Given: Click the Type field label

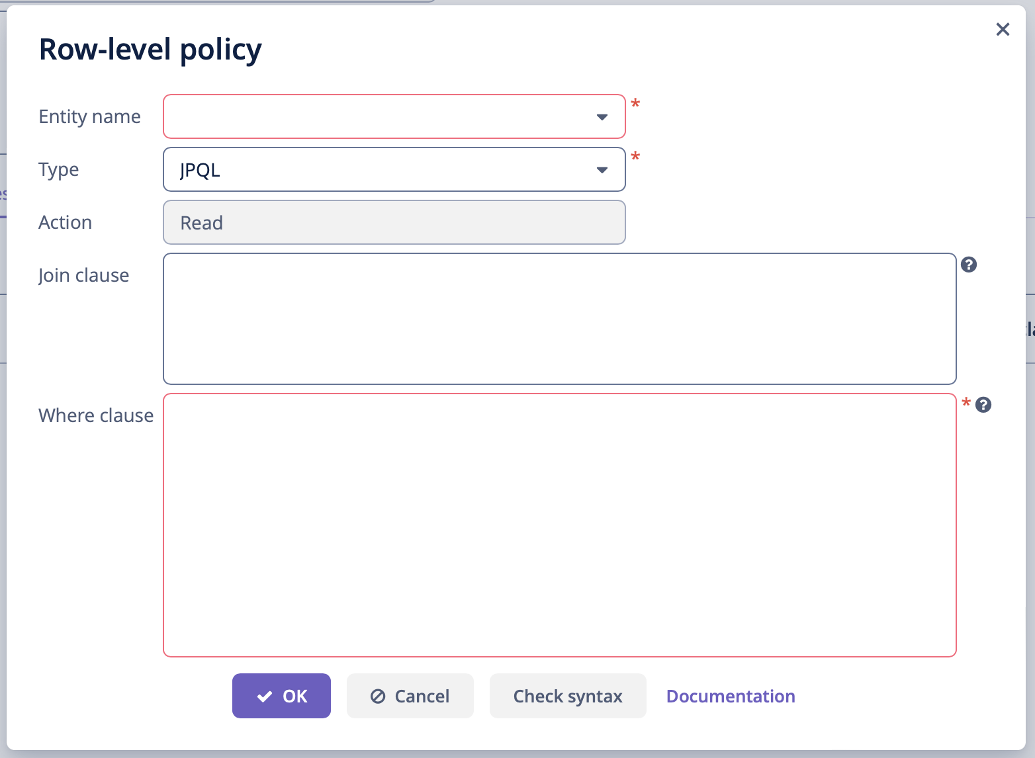Looking at the screenshot, I should (59, 170).
